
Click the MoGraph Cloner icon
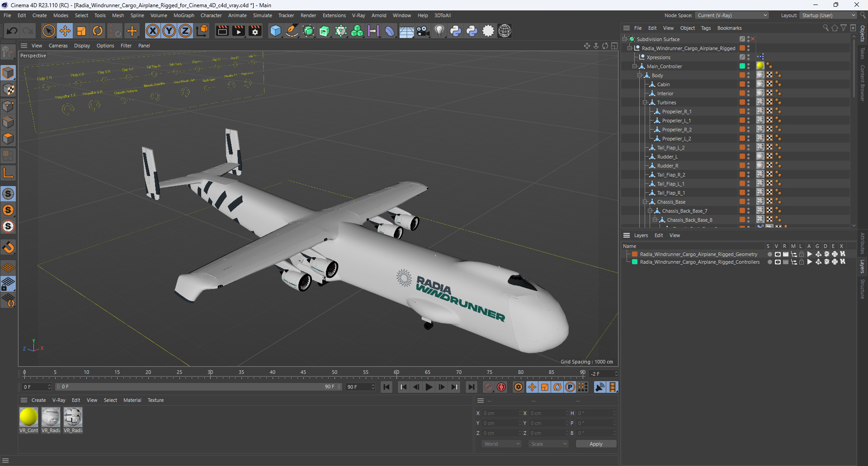click(x=357, y=31)
